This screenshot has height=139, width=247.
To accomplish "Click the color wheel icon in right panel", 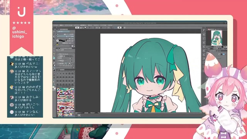I will click(x=223, y=54).
